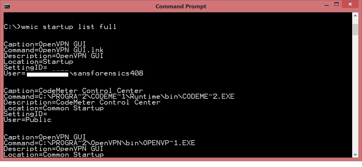The height and width of the screenshot is (167, 362).
Task: Click the scrollbar down arrow
Action: click(355, 154)
